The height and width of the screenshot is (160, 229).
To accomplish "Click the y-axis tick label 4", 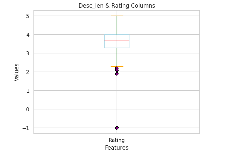I will pyautogui.click(x=28, y=35).
